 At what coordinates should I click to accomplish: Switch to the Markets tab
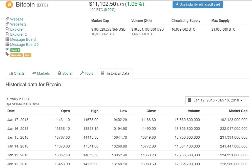41,73
